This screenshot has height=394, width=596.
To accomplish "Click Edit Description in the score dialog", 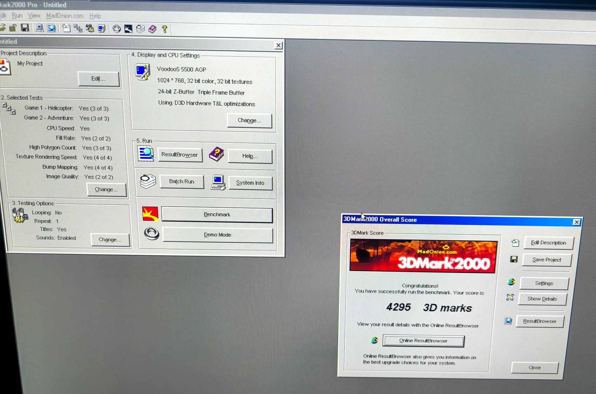I will tap(549, 243).
